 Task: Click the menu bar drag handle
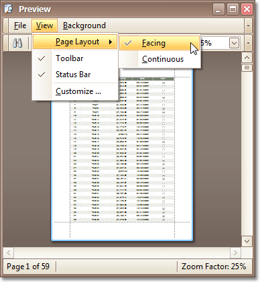click(6, 26)
